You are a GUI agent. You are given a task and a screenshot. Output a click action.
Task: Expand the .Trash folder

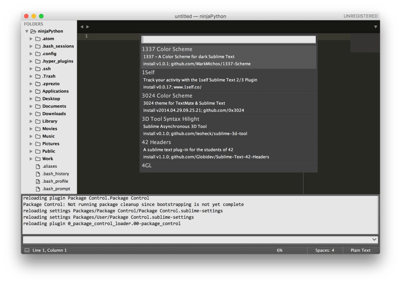click(x=31, y=76)
